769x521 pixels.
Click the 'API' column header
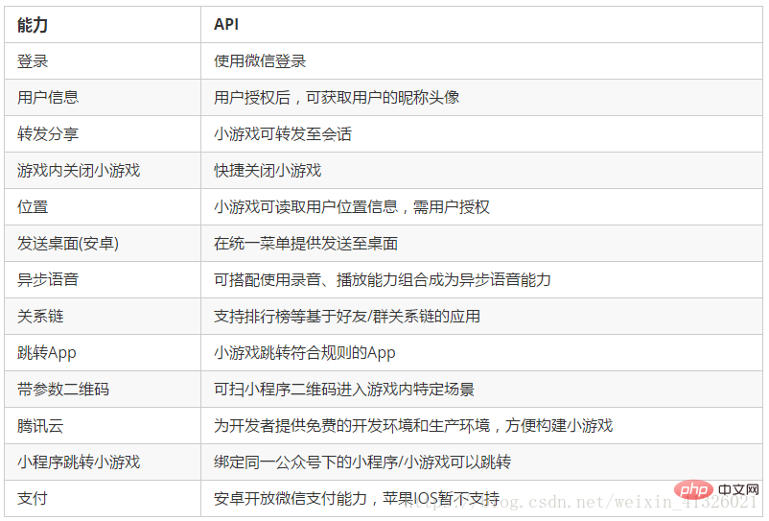(481, 25)
